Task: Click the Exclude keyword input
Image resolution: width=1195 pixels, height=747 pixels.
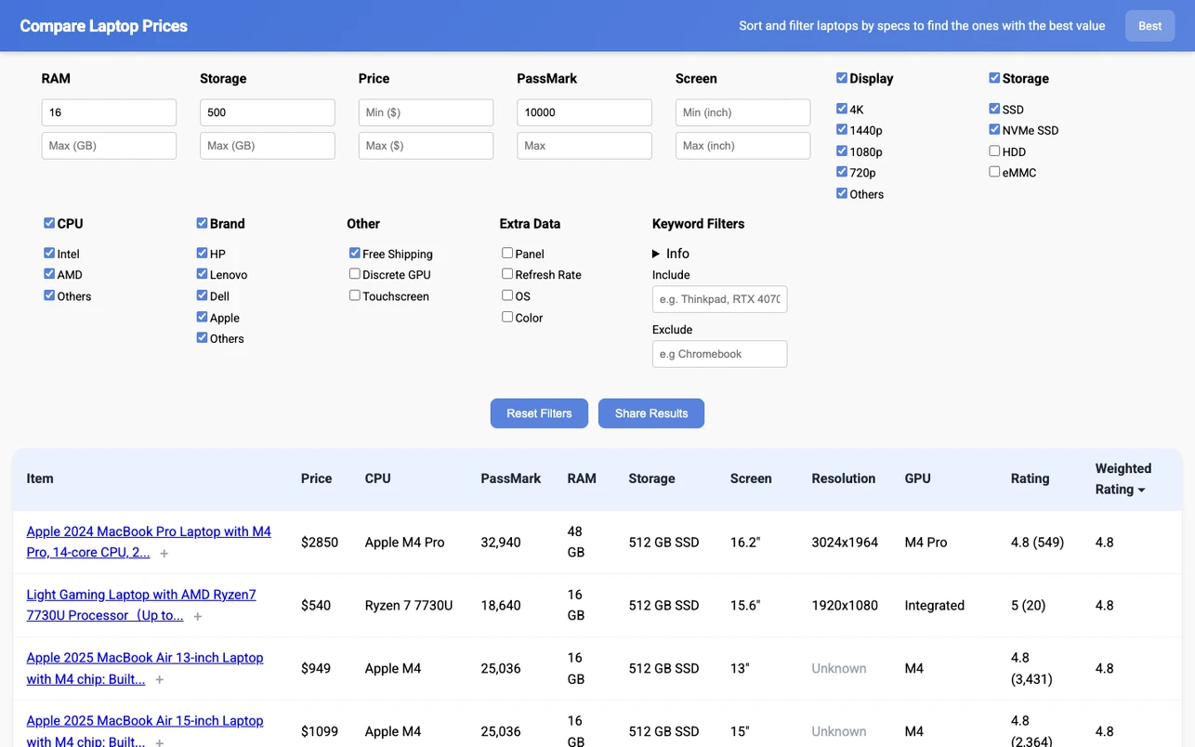Action: tap(720, 354)
